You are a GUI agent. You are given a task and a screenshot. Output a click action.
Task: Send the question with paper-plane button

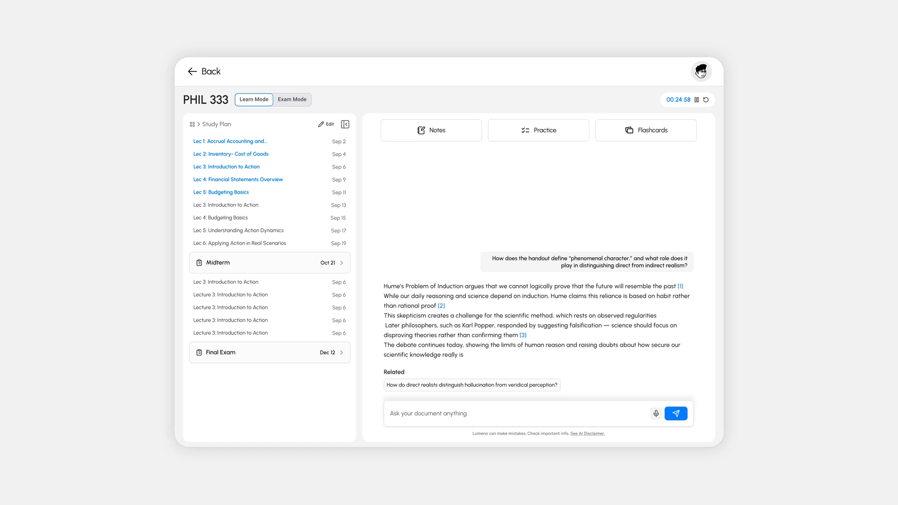[676, 413]
